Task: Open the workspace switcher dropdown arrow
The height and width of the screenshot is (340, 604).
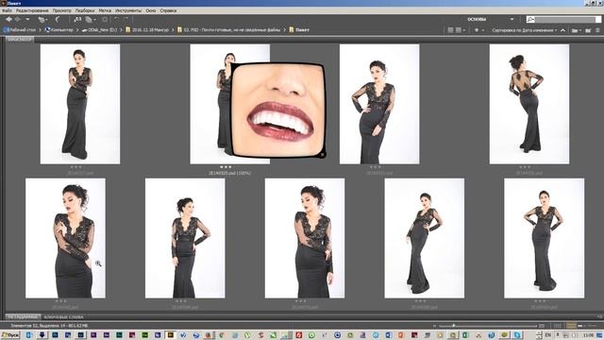Action: pos(512,19)
